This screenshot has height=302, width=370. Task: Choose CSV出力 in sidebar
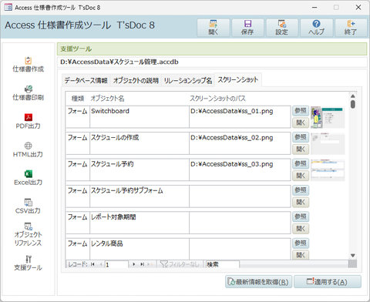click(x=28, y=206)
